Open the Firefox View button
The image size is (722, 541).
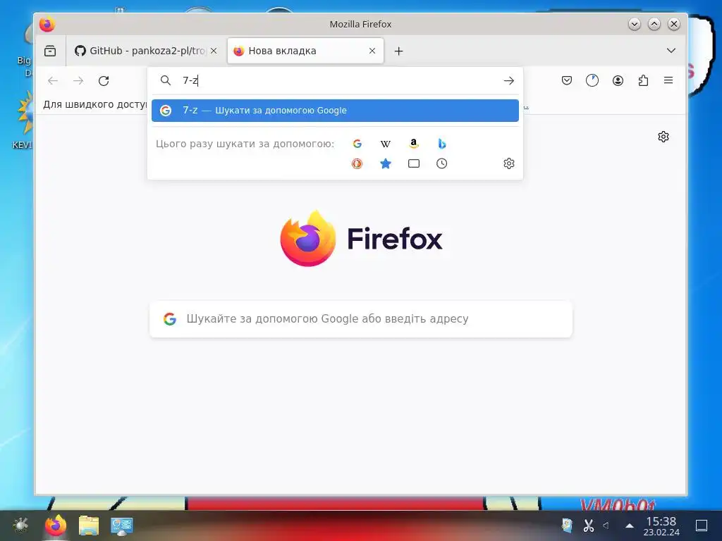coord(50,51)
